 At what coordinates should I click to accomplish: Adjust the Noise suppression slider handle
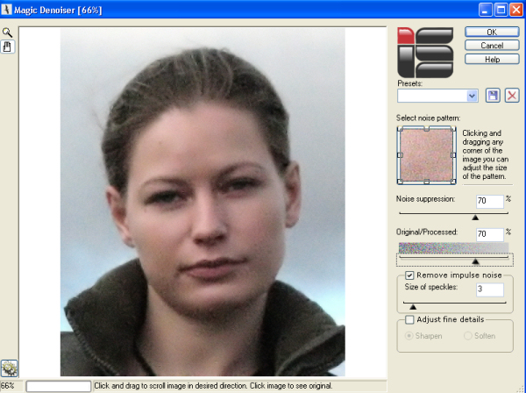pos(475,218)
